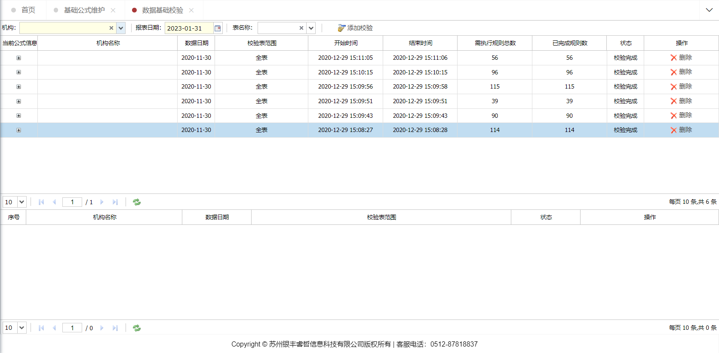Refresh the lower table with the green icon
719x353 pixels.
tap(137, 328)
